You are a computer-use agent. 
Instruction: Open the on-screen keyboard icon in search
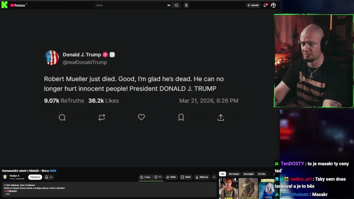point(169,5)
